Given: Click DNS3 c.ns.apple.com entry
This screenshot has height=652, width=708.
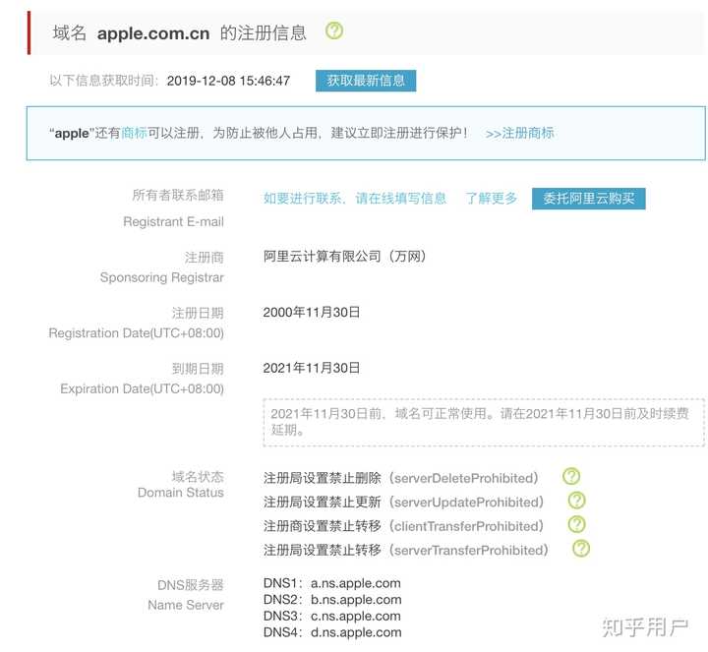Looking at the screenshot, I should (x=332, y=616).
